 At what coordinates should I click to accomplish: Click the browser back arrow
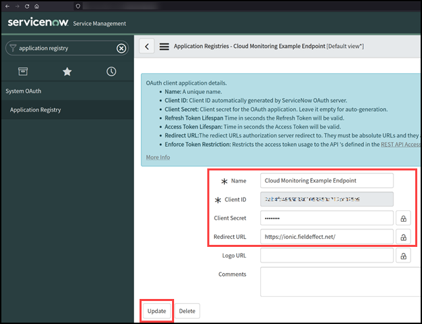(x=7, y=6)
